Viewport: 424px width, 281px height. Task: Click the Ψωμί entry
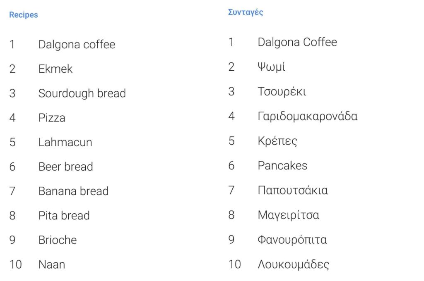pos(272,67)
